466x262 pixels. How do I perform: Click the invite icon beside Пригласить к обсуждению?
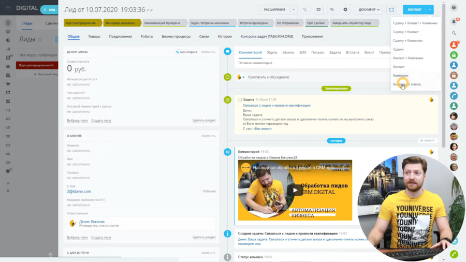coord(241,77)
